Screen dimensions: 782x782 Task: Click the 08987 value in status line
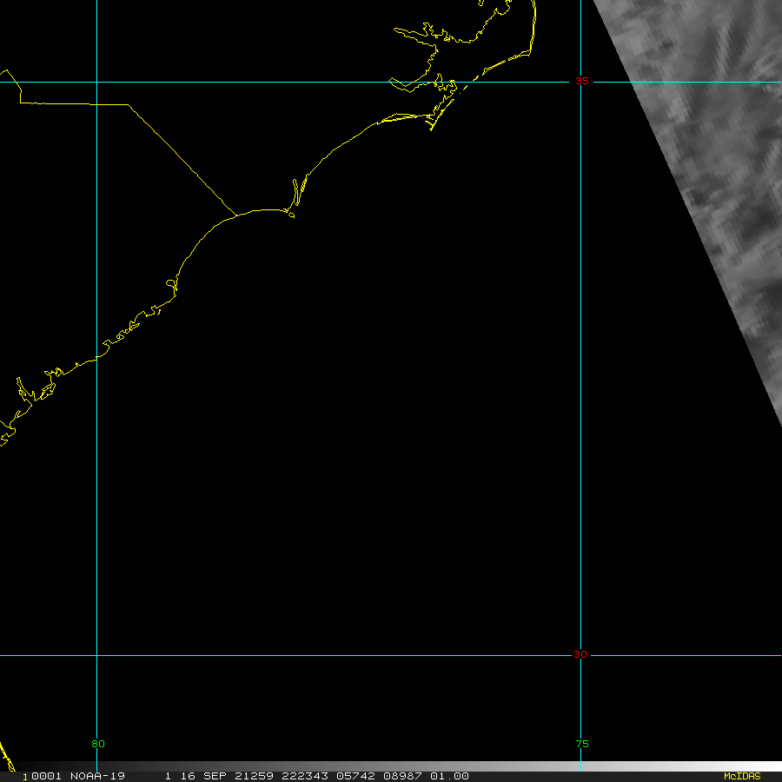[x=404, y=776]
